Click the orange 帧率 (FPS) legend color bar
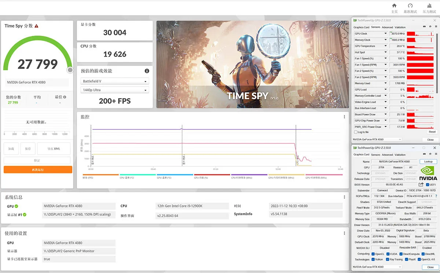The image size is (440, 273). tap(101, 175)
